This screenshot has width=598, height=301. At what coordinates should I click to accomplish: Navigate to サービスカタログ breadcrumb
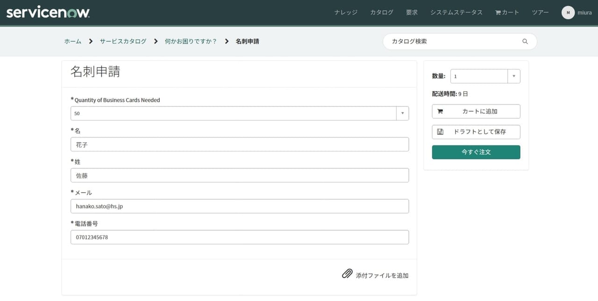123,42
